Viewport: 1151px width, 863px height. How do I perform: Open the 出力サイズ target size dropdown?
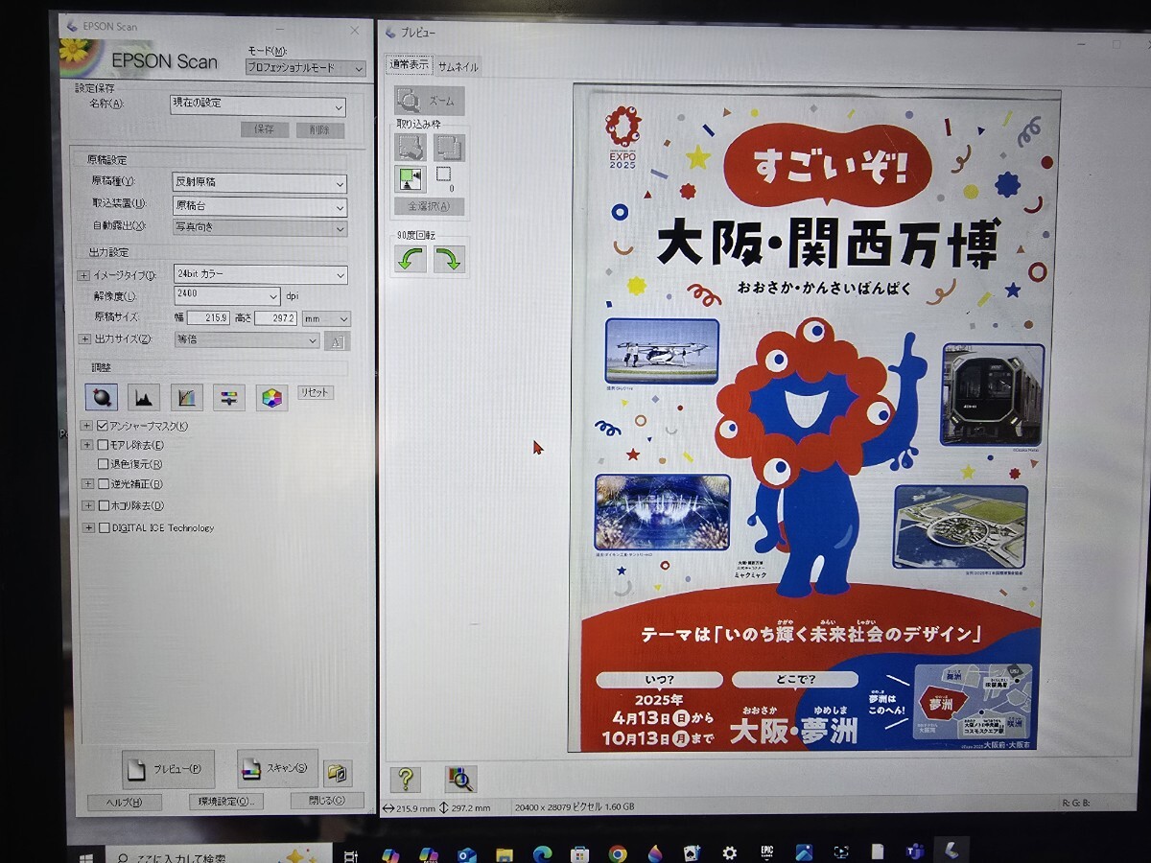pyautogui.click(x=247, y=339)
